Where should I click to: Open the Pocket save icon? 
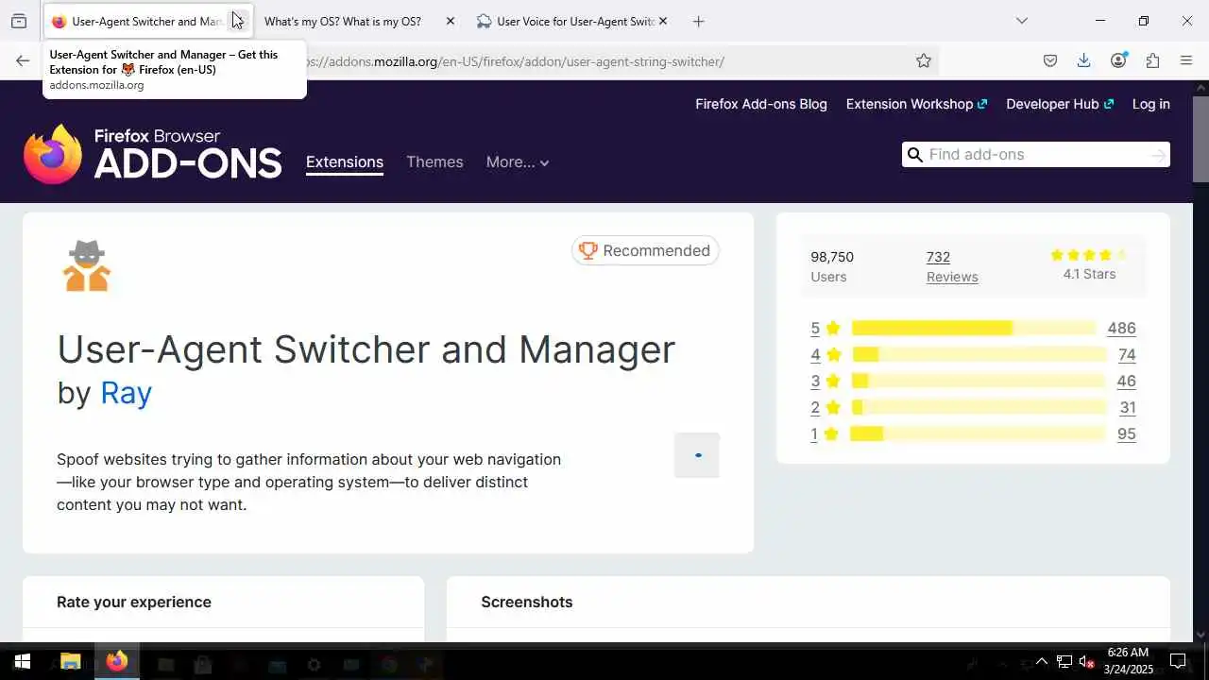1050,60
